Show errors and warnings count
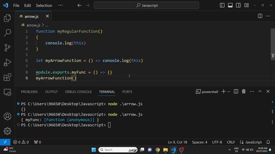275x154 pixels. [21, 142]
